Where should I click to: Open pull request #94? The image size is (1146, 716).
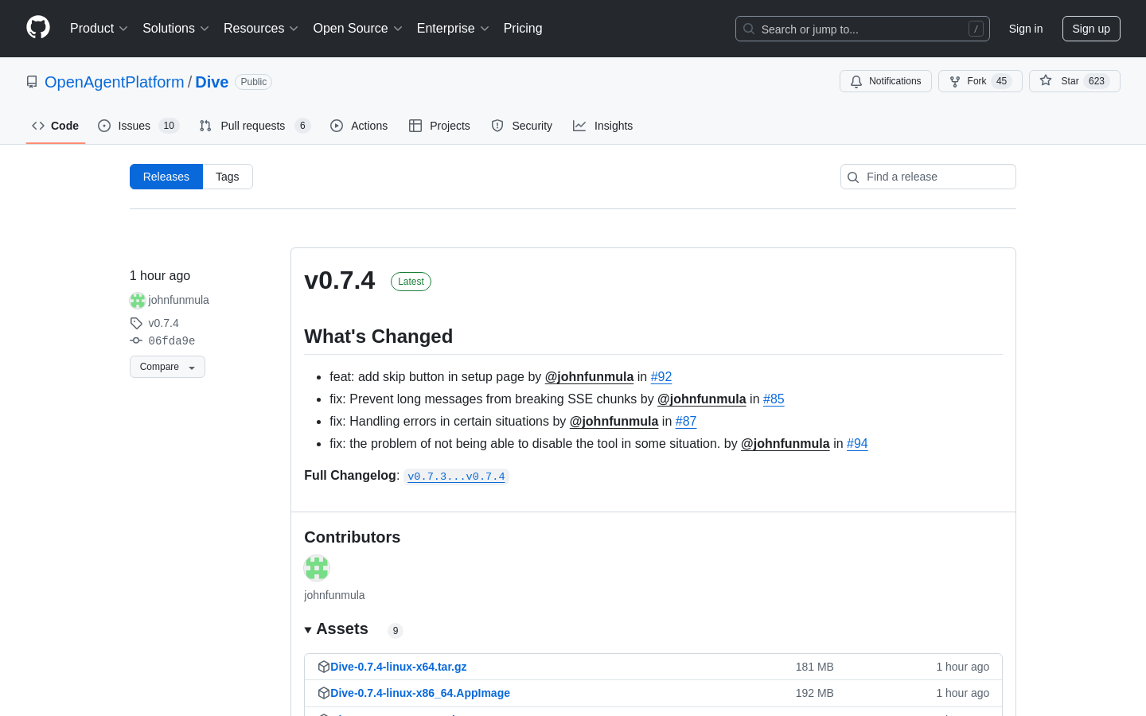[857, 443]
